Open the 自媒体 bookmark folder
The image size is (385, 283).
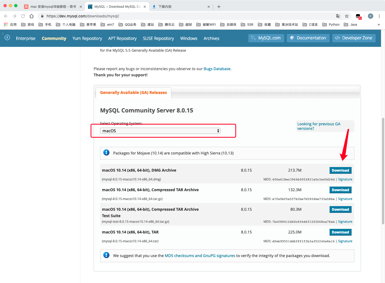click(228, 25)
